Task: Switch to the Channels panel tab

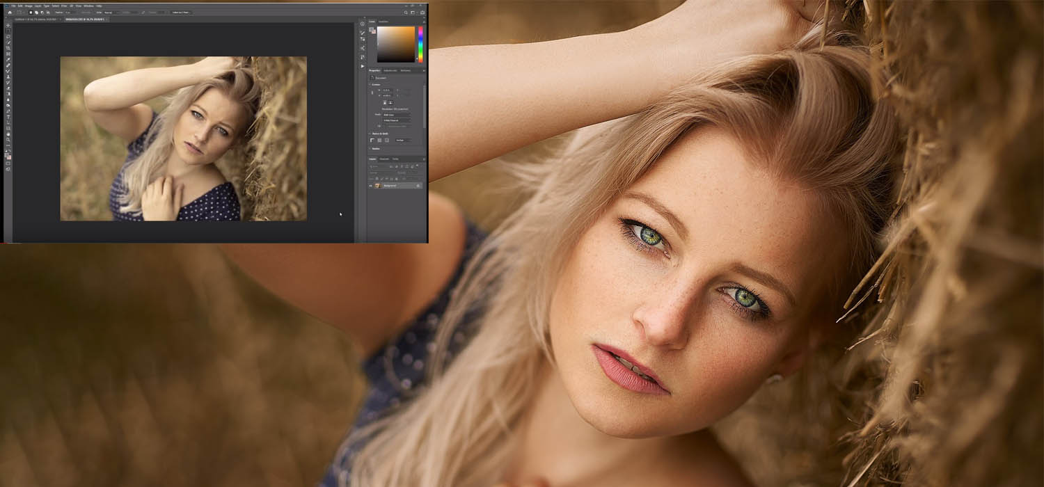Action: click(x=385, y=159)
